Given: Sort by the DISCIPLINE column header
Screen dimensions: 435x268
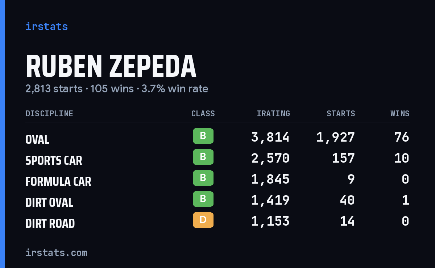Looking at the screenshot, I should pyautogui.click(x=49, y=114).
